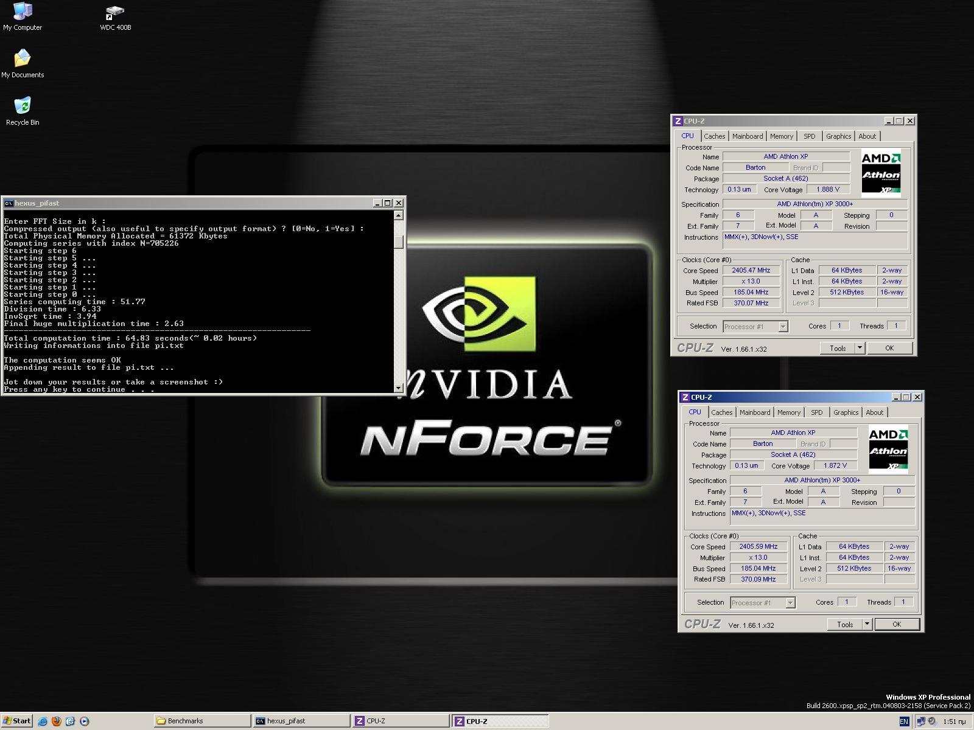The height and width of the screenshot is (730, 974).
Task: Open About tab in upper CPU-Z
Action: [867, 136]
